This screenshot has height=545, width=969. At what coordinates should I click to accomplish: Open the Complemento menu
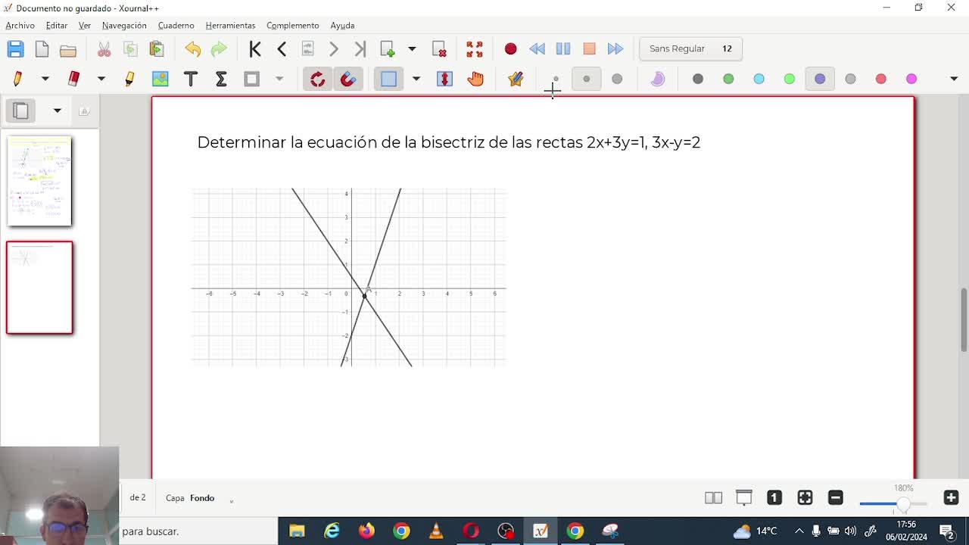click(x=292, y=26)
